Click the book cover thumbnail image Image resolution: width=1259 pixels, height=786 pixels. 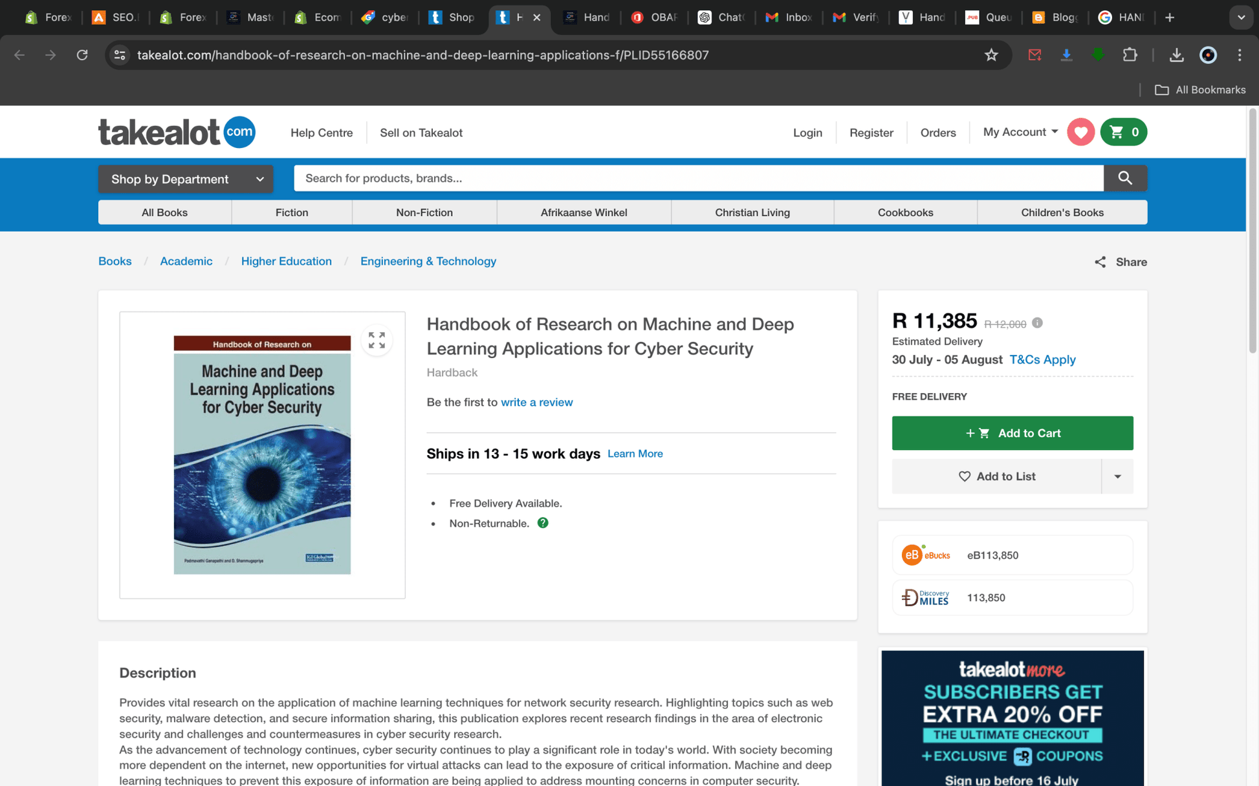262,454
